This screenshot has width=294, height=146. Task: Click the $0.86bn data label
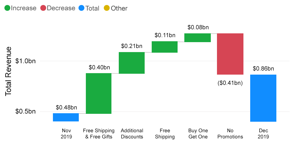coord(263,69)
